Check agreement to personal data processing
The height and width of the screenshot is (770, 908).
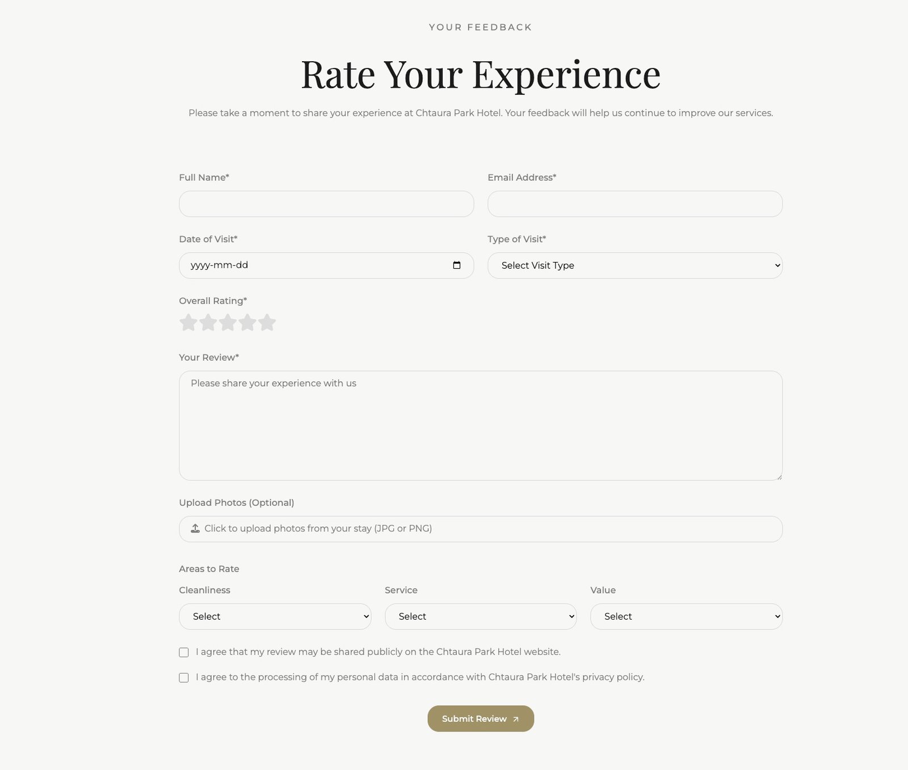pyautogui.click(x=183, y=678)
